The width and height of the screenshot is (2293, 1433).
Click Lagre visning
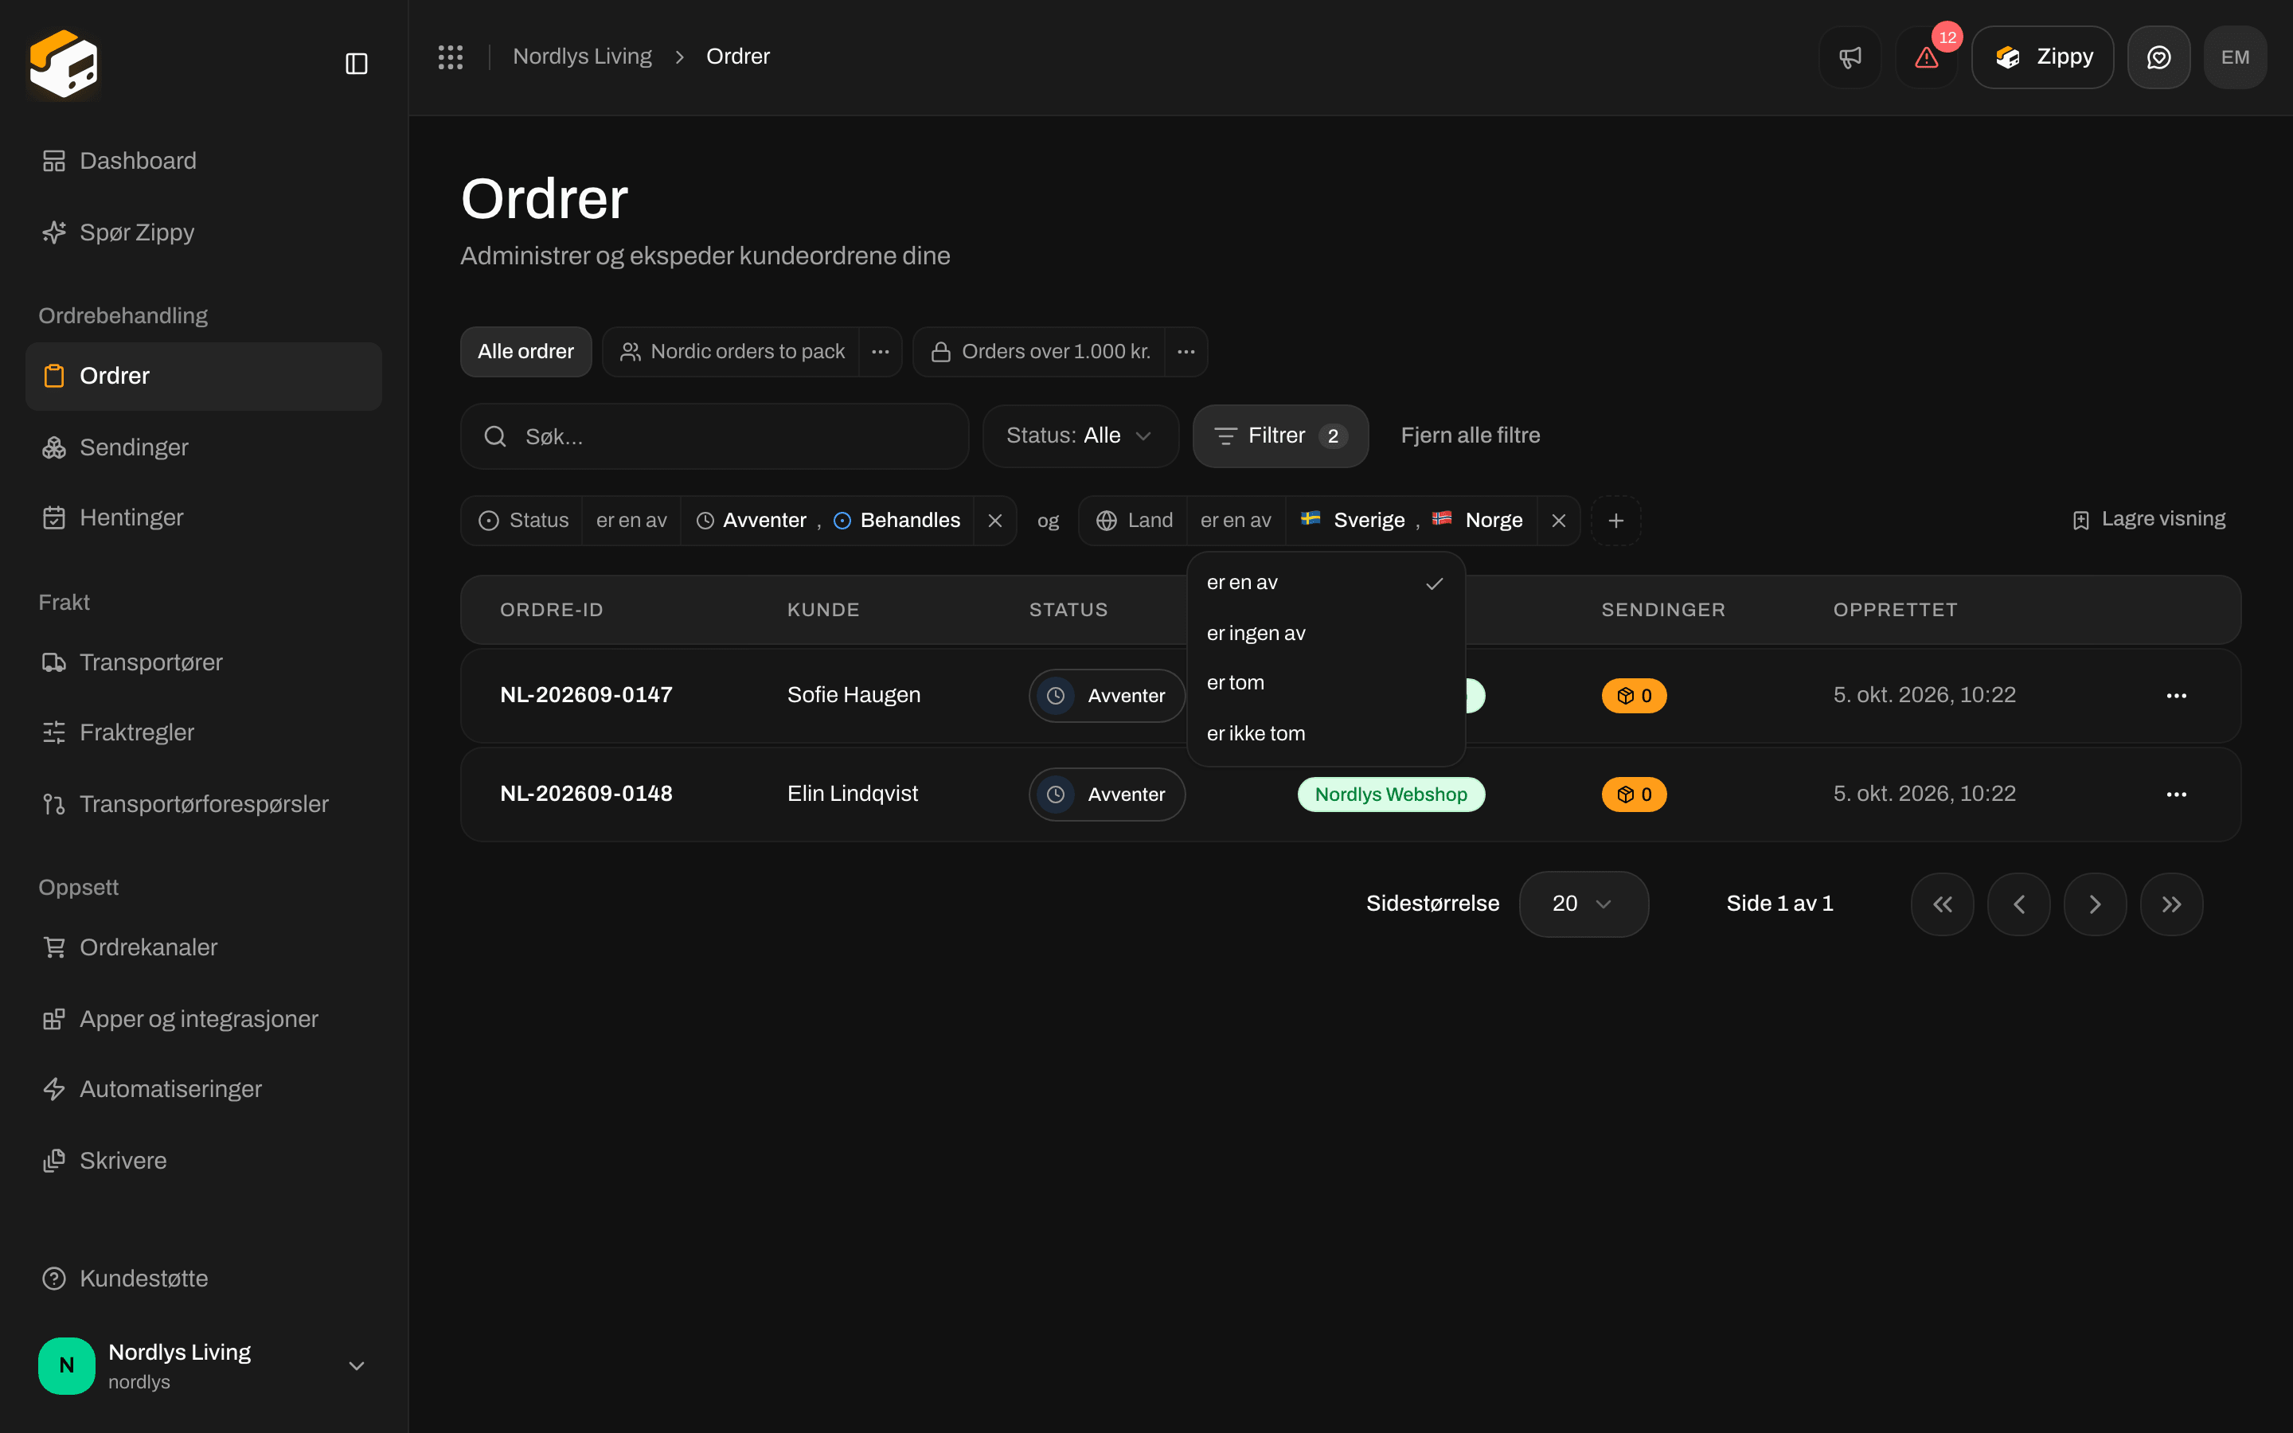pos(2148,519)
